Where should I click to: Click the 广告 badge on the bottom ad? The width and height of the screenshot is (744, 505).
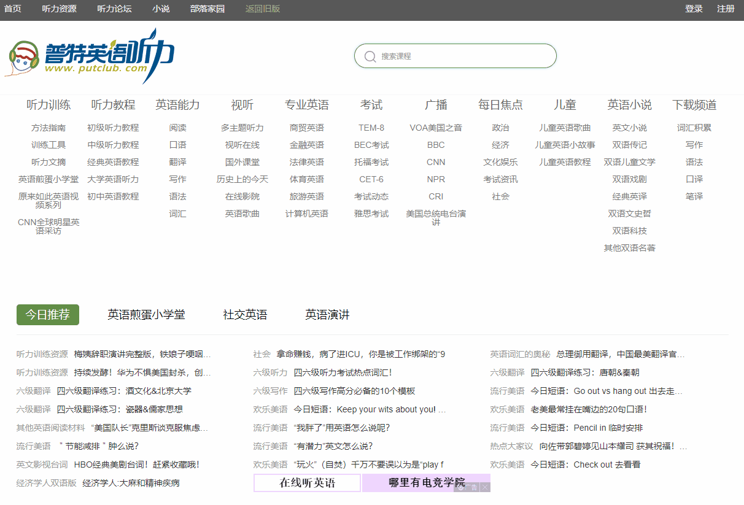pyautogui.click(x=471, y=485)
